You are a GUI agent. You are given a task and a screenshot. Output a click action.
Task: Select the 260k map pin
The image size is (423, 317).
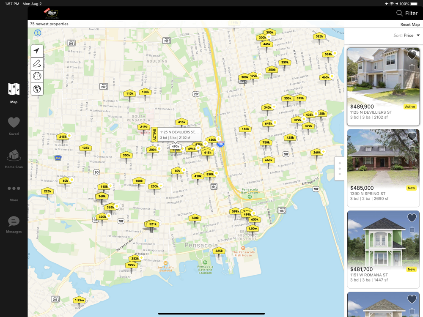click(317, 152)
